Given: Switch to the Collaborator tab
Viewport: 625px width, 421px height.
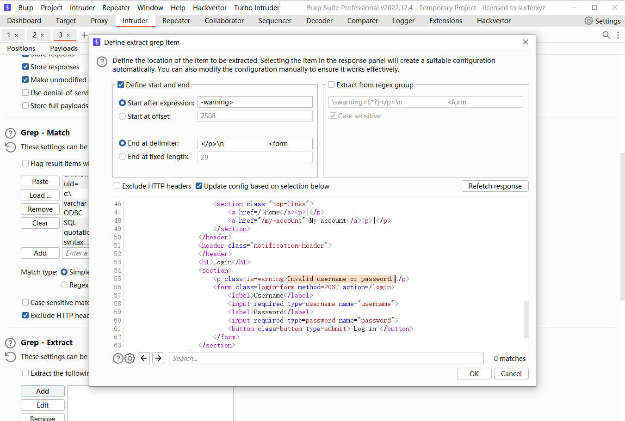Looking at the screenshot, I should pyautogui.click(x=224, y=21).
